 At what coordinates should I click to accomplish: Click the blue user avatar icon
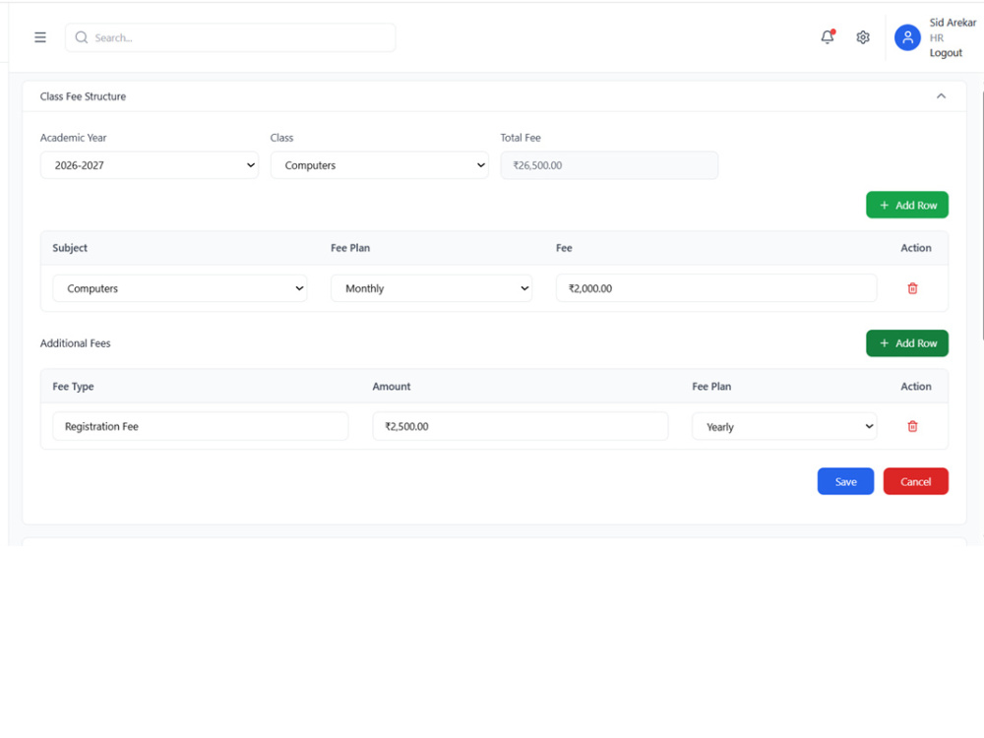(x=907, y=37)
